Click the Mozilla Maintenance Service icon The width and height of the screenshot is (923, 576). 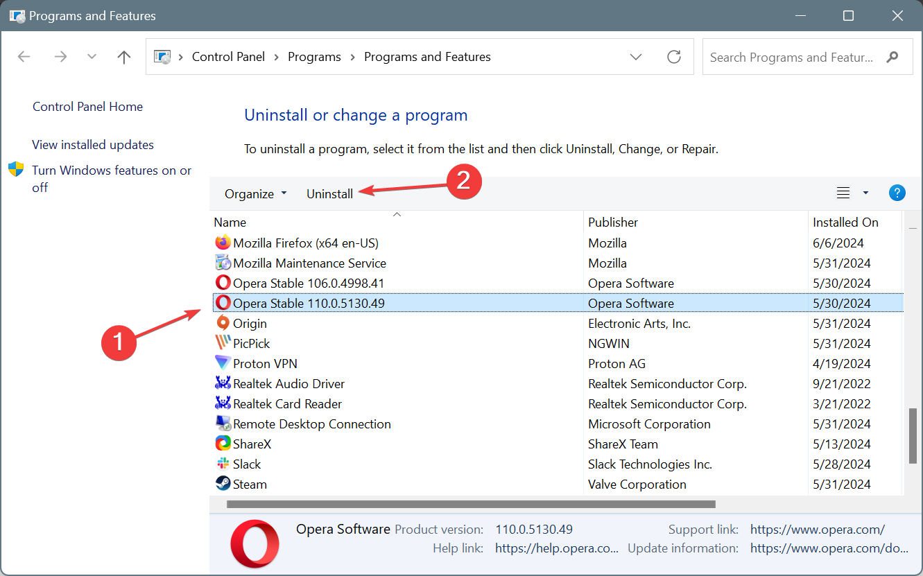pyautogui.click(x=223, y=263)
